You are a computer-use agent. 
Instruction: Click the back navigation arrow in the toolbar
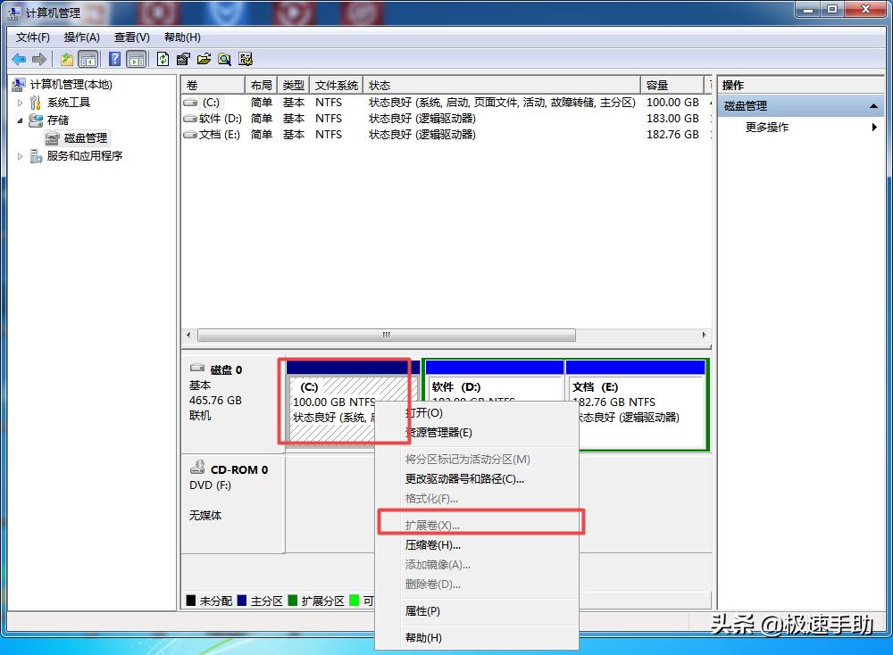[19, 58]
